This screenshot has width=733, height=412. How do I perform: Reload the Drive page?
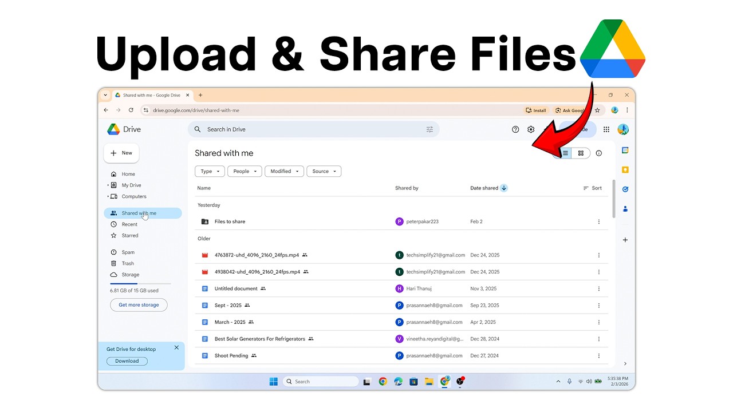(131, 110)
